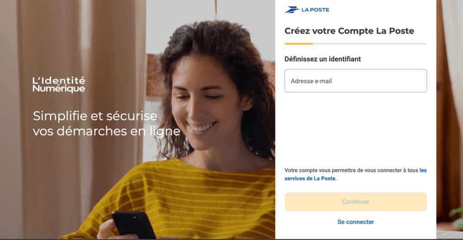Viewport: 463px width, 240px height.
Task: Click the vos démarches en ligne text line
Action: click(x=107, y=132)
